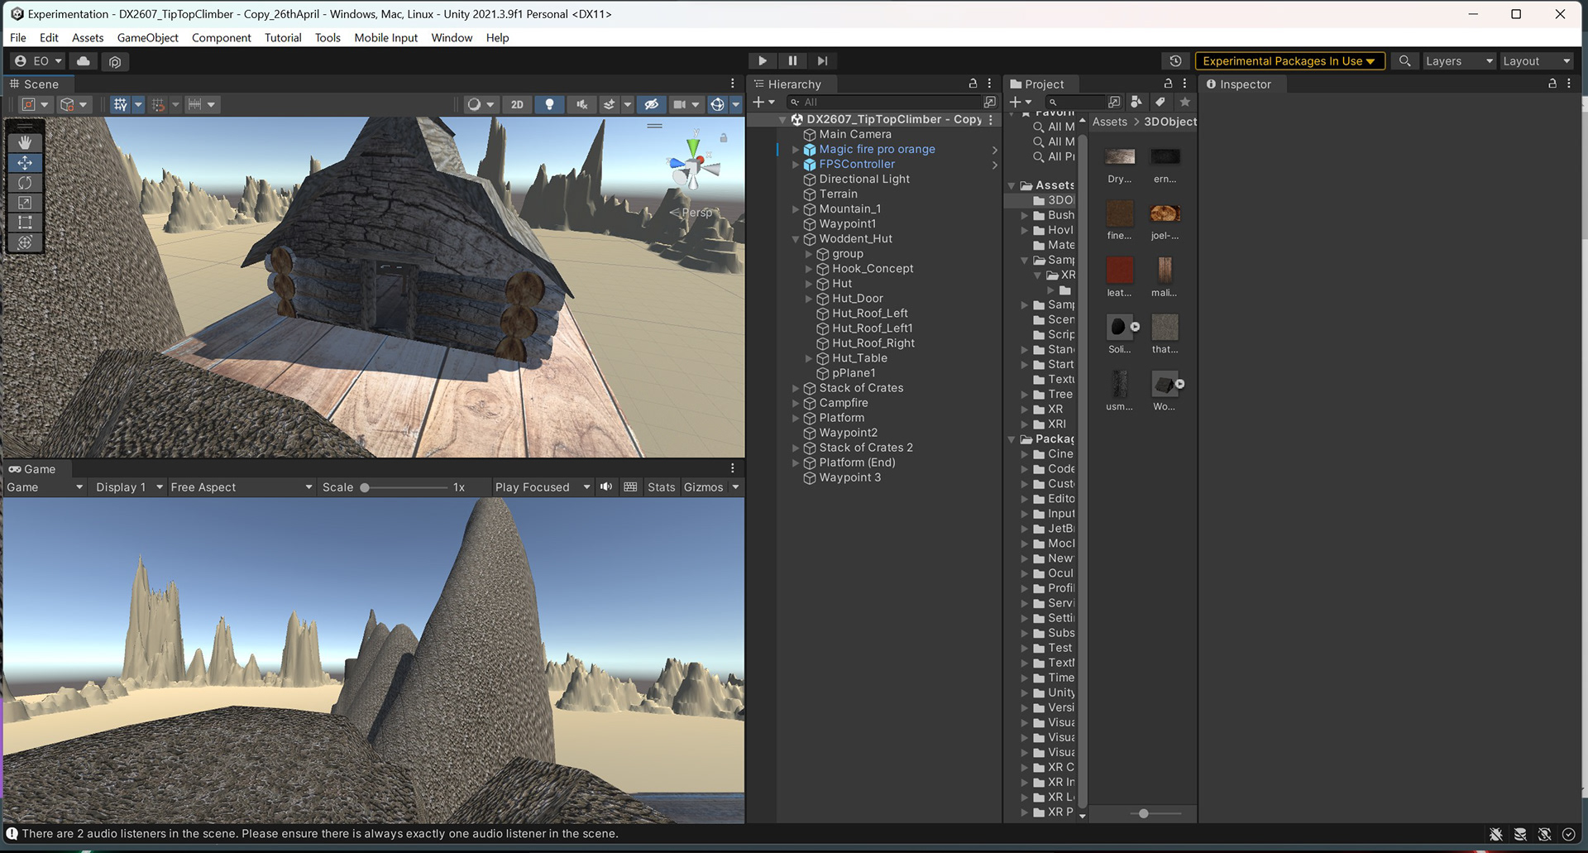Screen dimensions: 1588x853
Task: Expand the Campfire object
Action: (796, 403)
